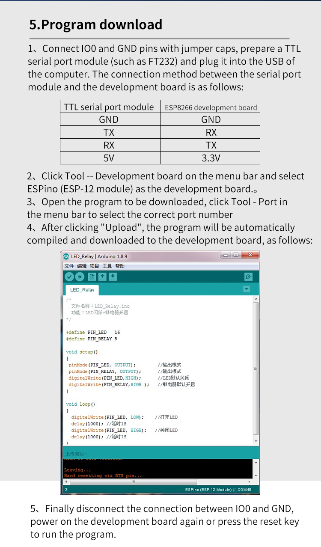Click 'digitalWrite(PIN_LED,HIGH);' in setup

[x=104, y=378]
